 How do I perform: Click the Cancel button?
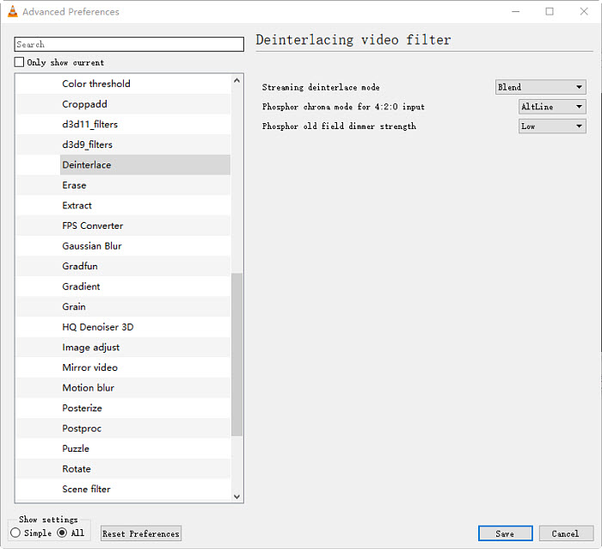click(566, 534)
